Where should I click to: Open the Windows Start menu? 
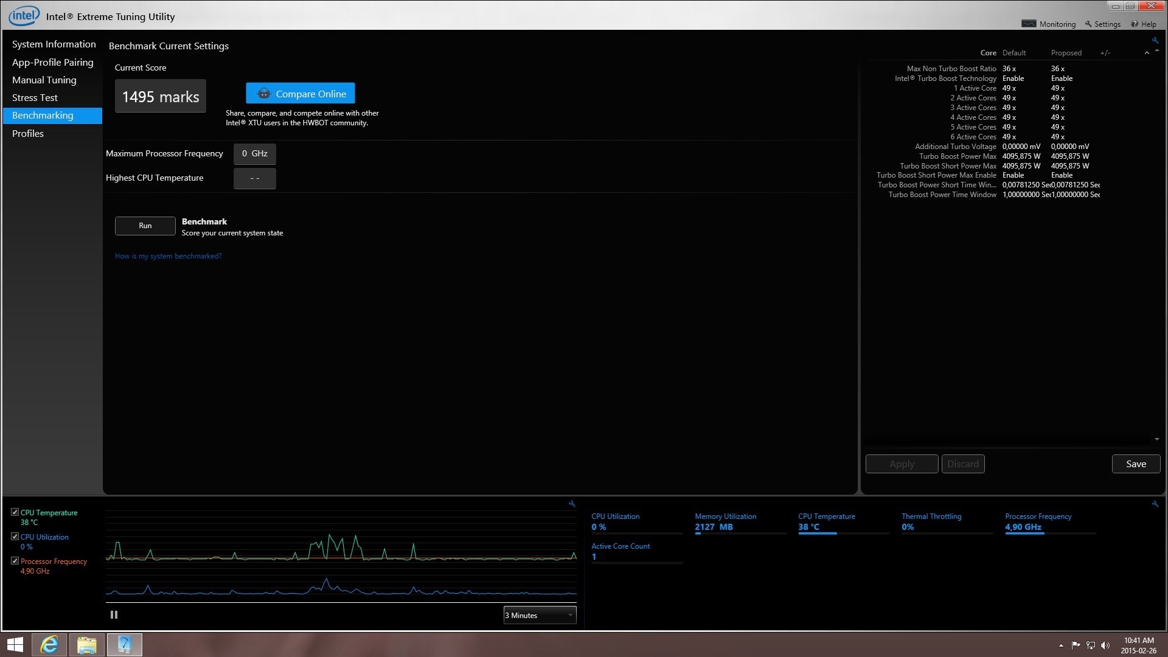[x=15, y=645]
